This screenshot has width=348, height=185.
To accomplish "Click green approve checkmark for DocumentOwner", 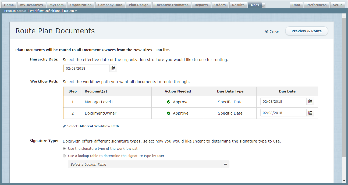I will point(169,113).
